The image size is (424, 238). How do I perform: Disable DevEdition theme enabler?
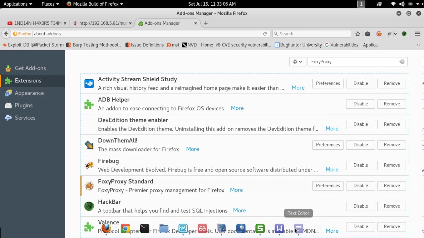coord(360,124)
